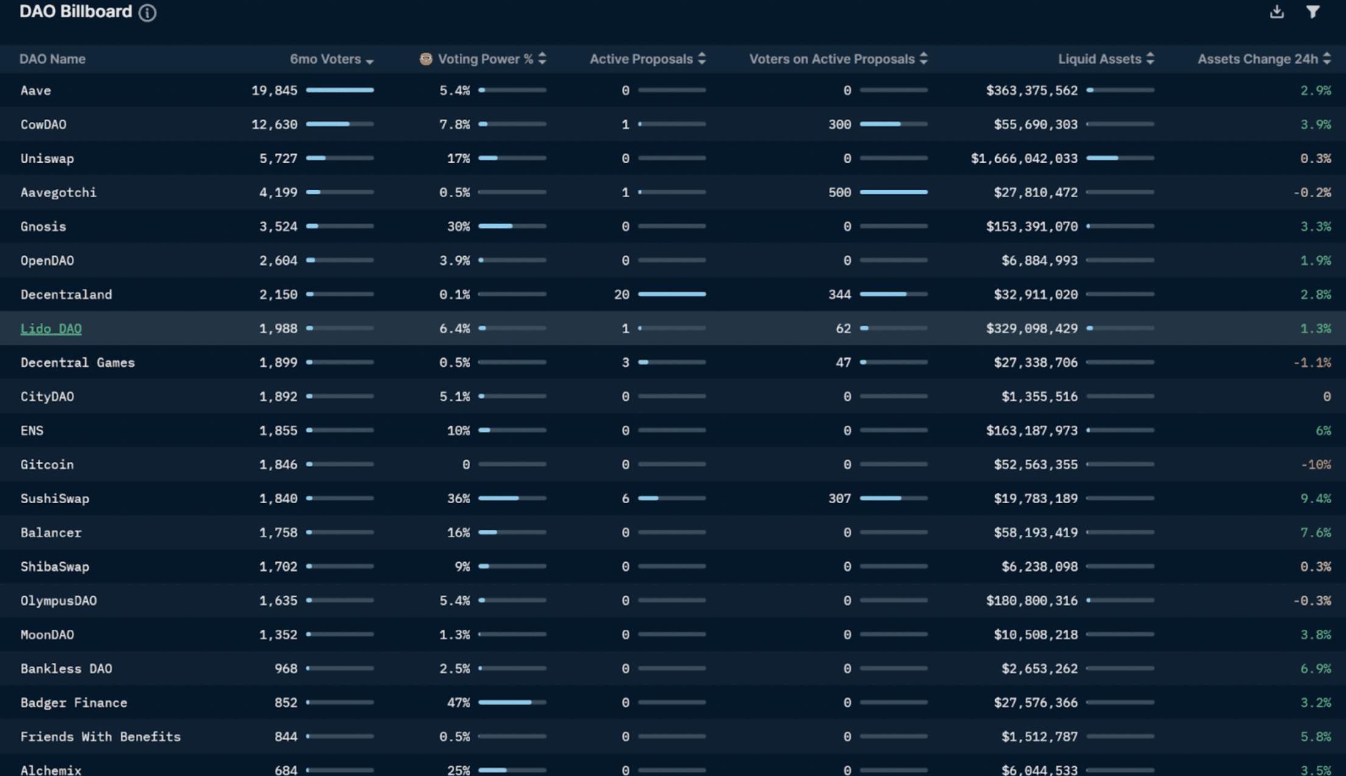
Task: Select the Badger Finance row name
Action: point(74,703)
